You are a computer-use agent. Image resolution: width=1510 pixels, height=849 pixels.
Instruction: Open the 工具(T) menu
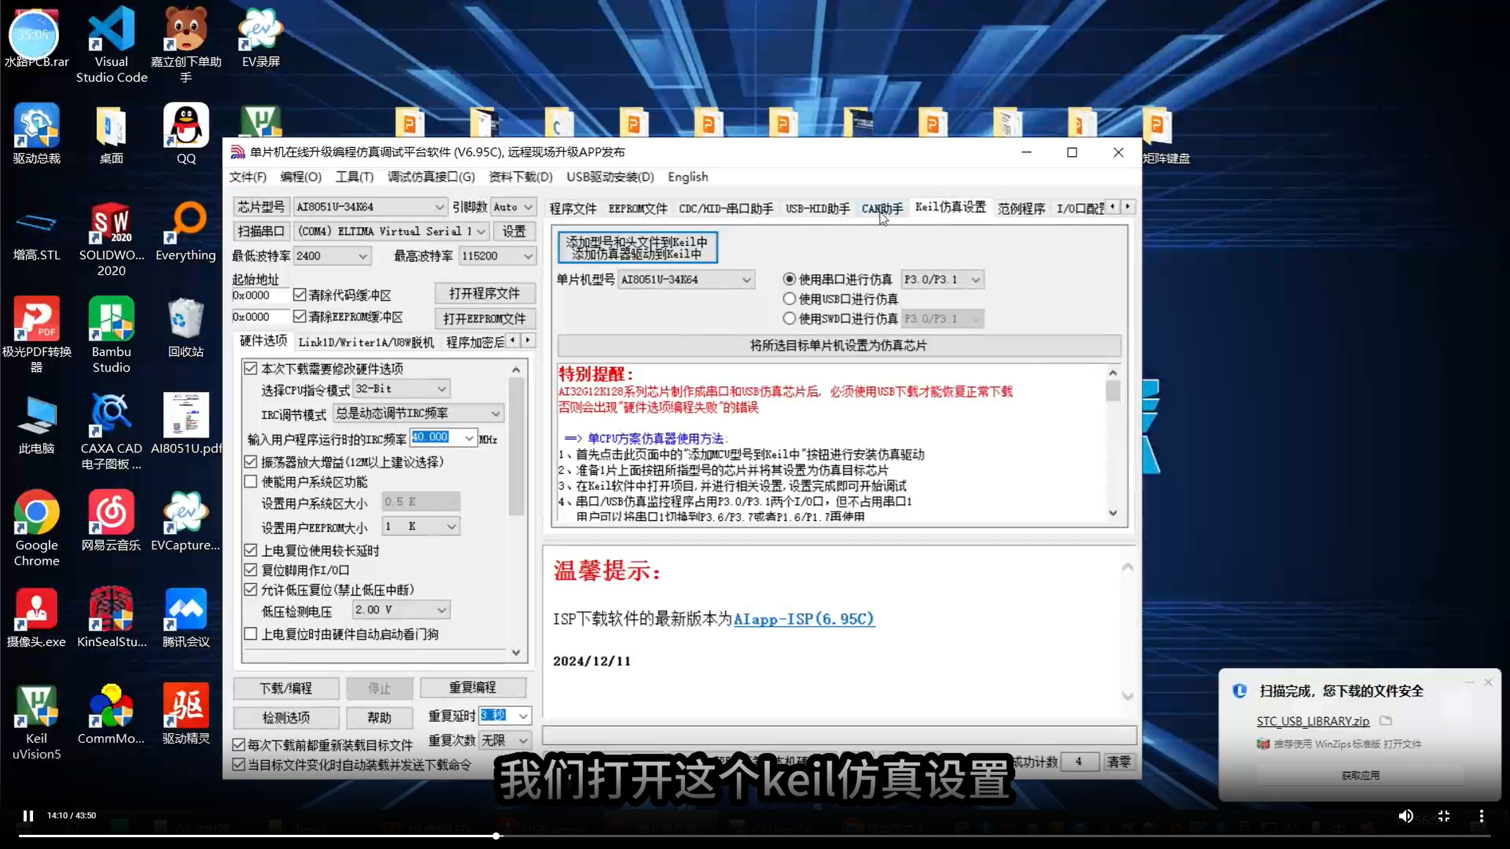[x=354, y=176]
